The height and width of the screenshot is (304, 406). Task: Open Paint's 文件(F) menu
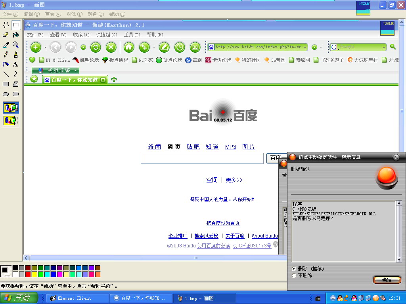point(10,14)
